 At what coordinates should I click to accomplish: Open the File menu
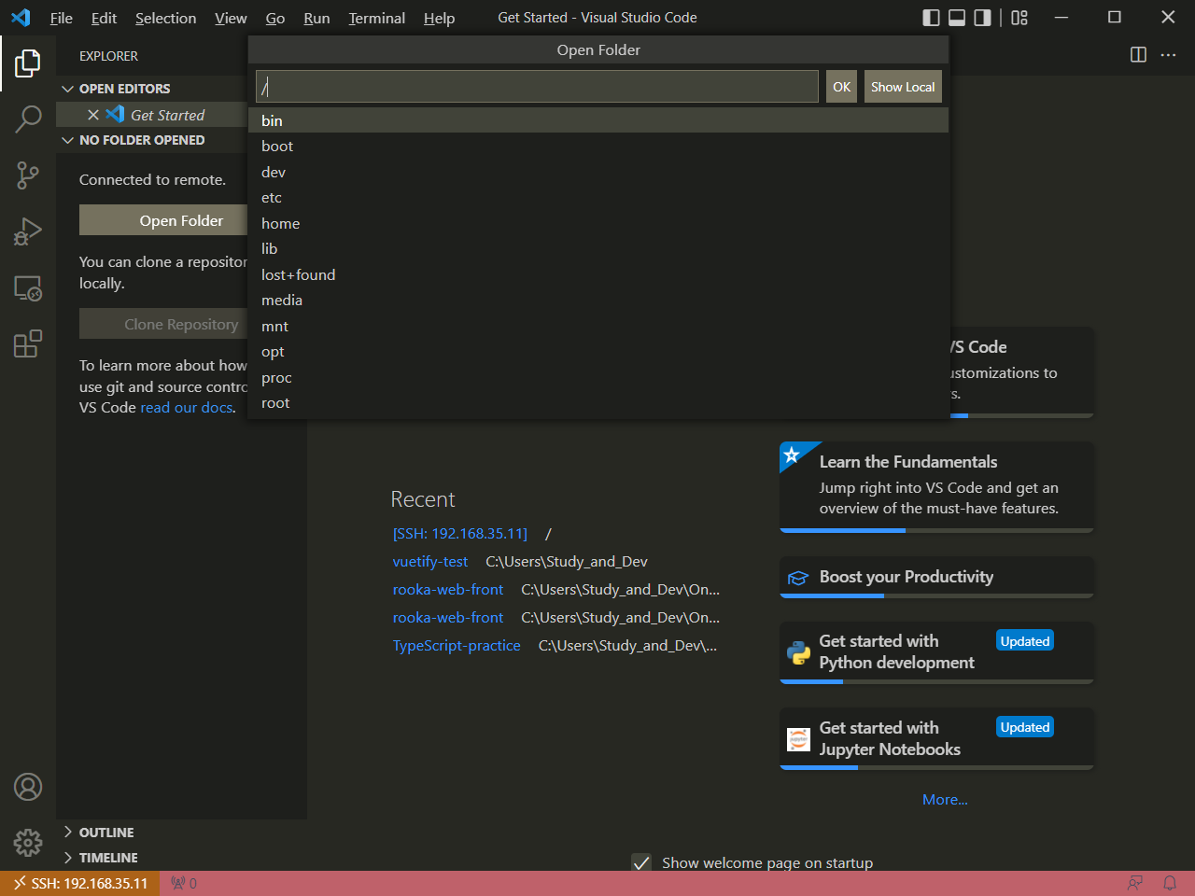(61, 18)
